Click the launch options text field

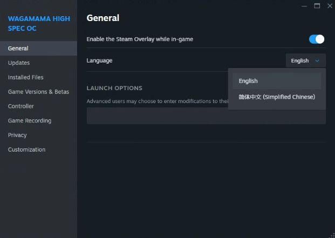pos(156,116)
